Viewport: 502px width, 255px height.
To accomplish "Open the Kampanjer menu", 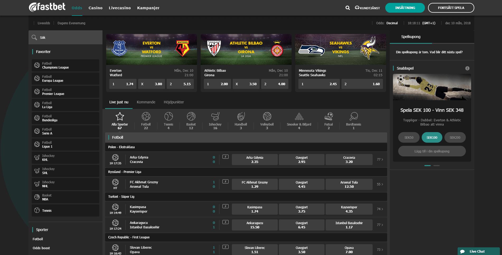I will tap(148, 8).
